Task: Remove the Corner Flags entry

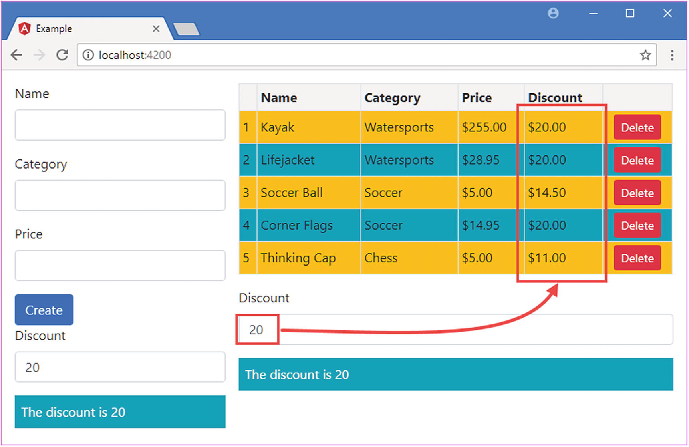Action: pyautogui.click(x=637, y=226)
